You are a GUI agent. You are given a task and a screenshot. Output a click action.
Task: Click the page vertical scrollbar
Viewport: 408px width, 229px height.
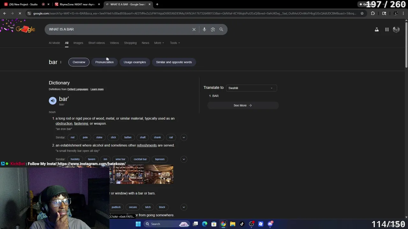[x=406, y=45]
